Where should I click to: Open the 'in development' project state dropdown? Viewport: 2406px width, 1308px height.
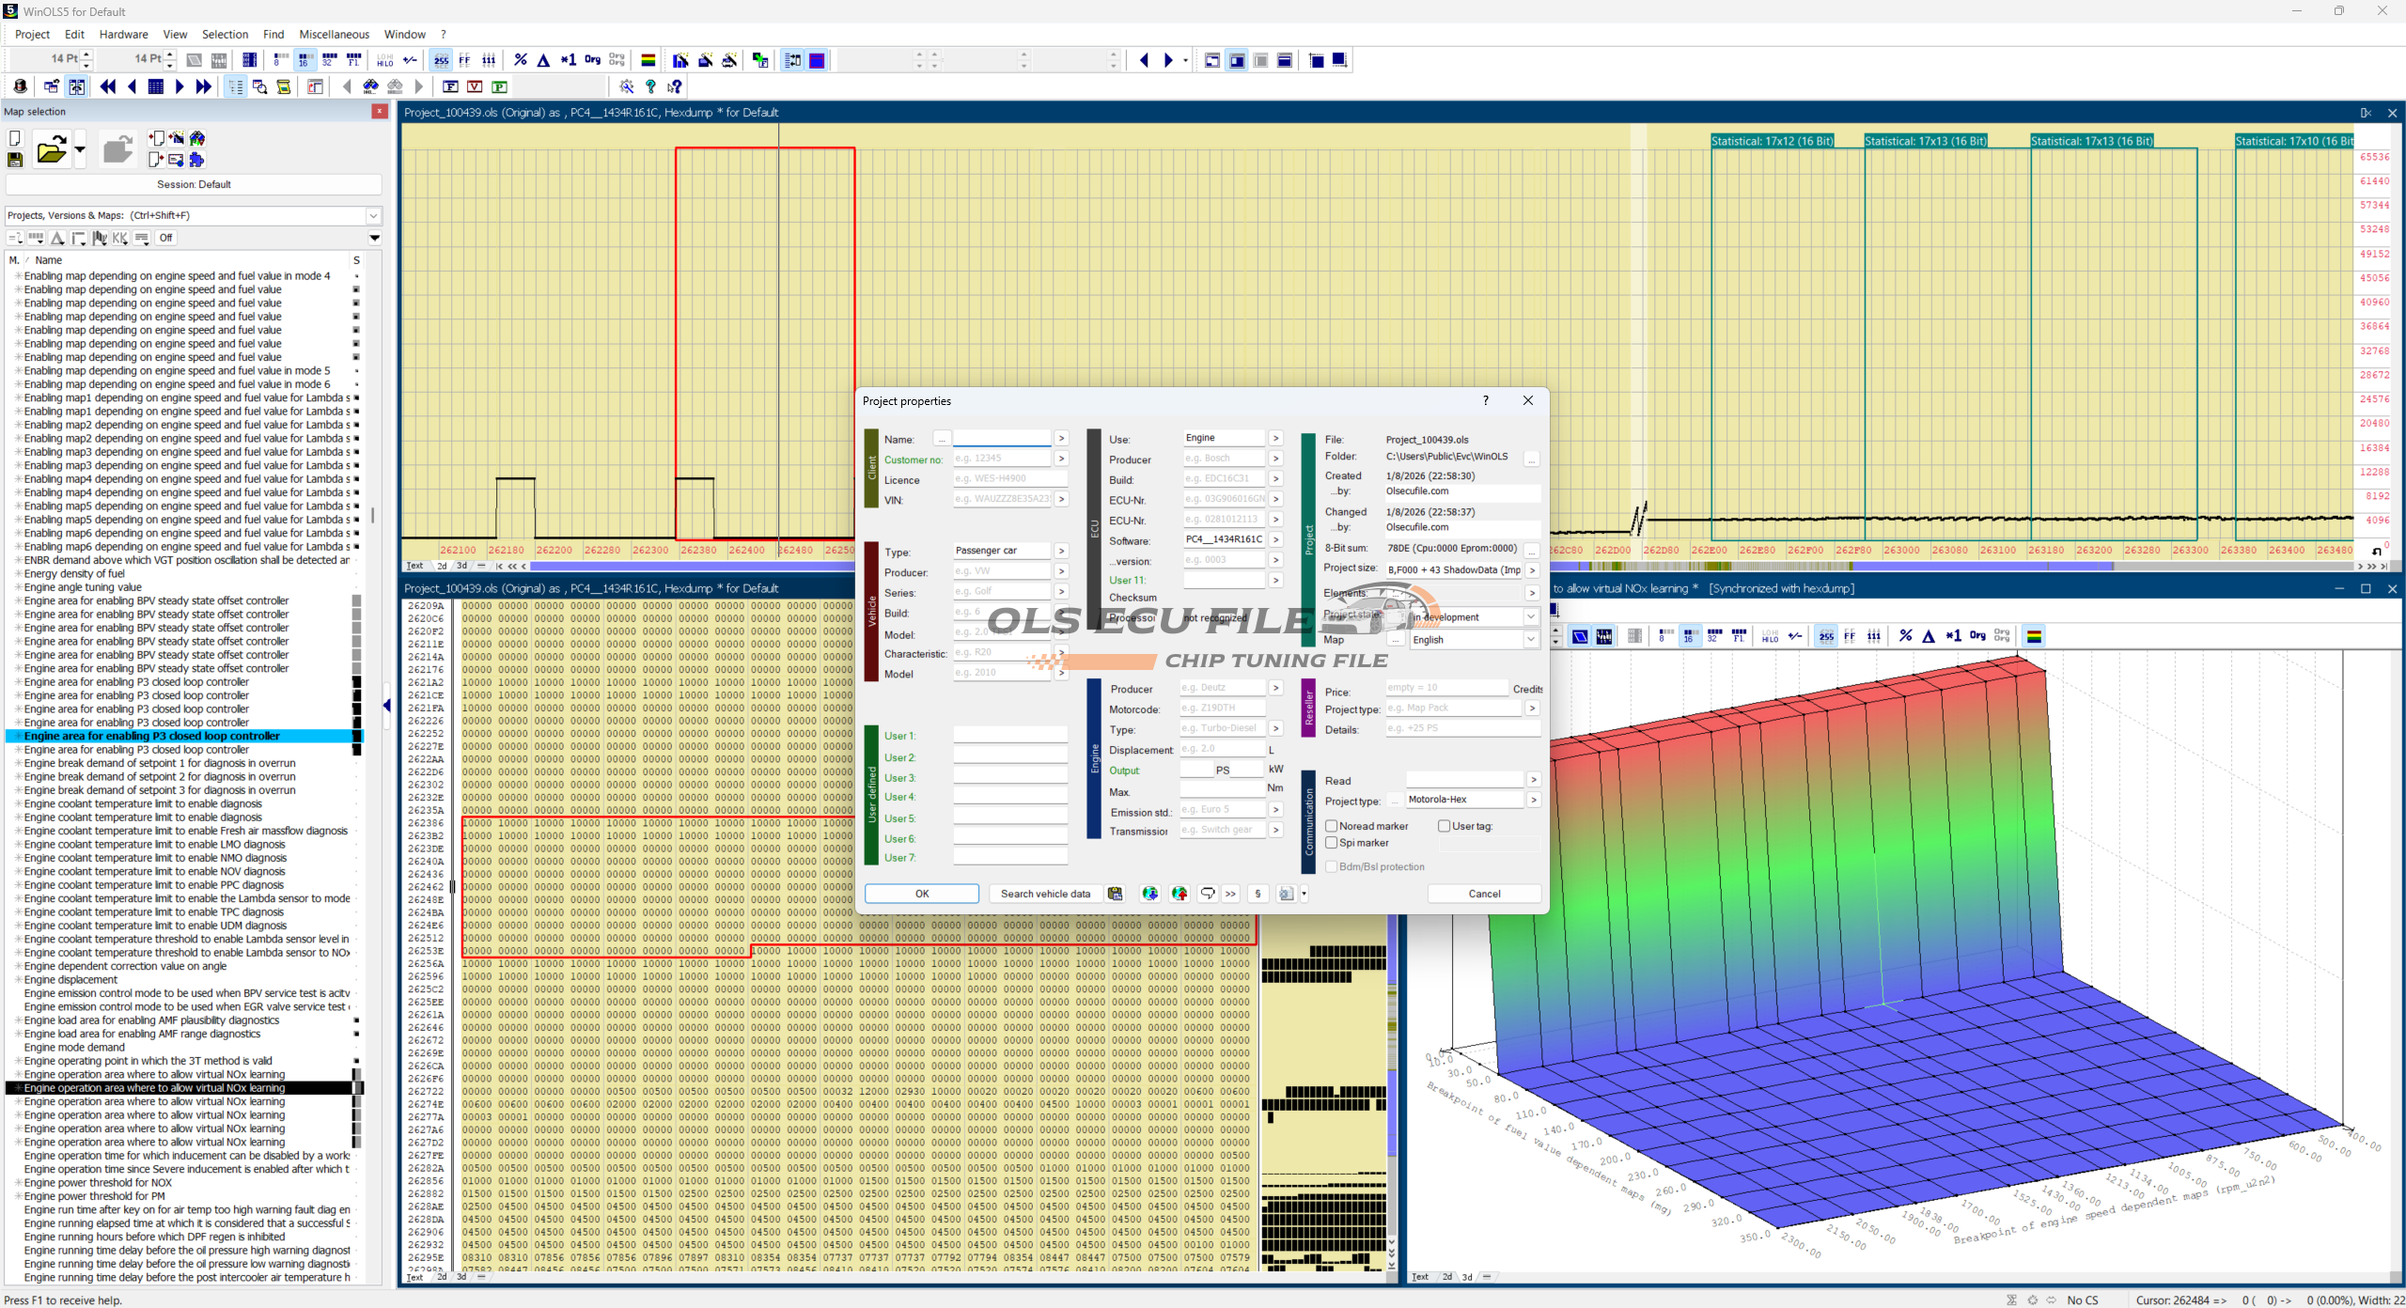click(1531, 617)
